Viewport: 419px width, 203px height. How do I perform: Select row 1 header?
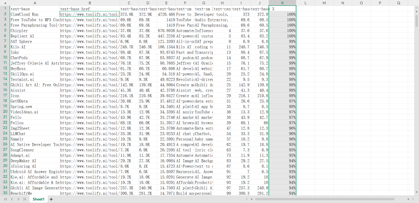[x=5, y=9]
